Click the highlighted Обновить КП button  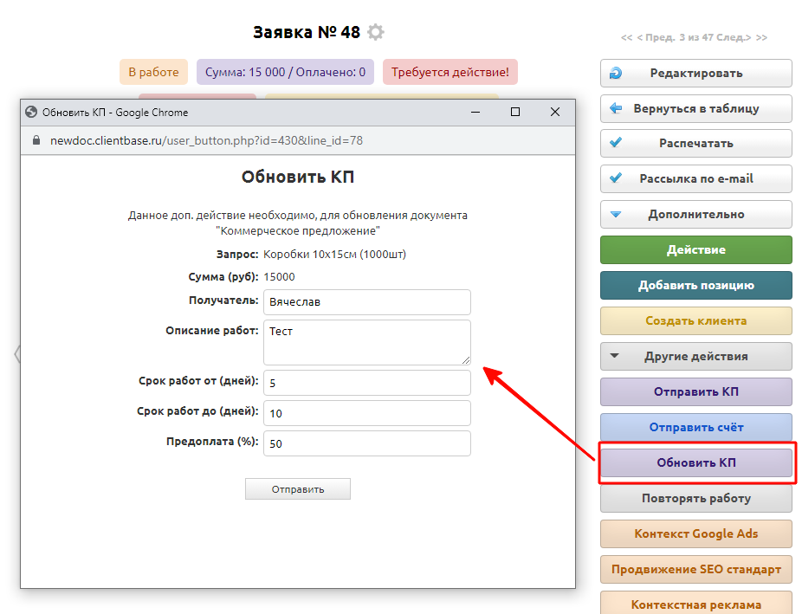coord(695,462)
